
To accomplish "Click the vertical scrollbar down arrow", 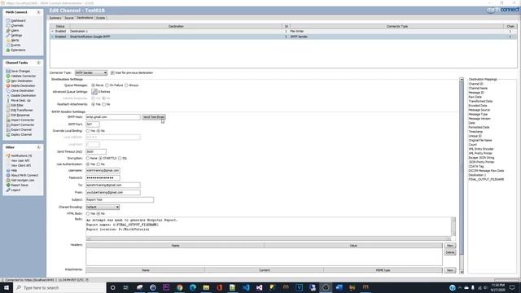I will [462, 272].
